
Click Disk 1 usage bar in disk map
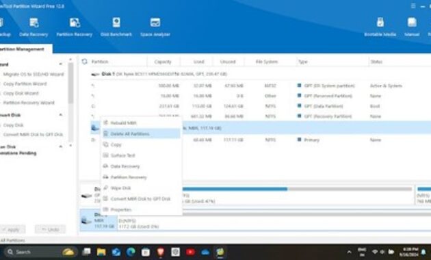tap(297, 189)
